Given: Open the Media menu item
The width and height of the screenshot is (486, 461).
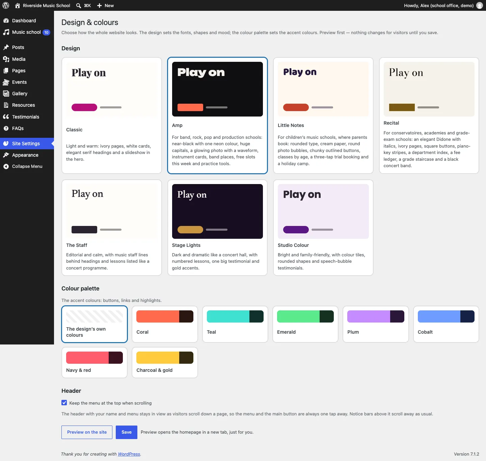Looking at the screenshot, I should pos(27,59).
